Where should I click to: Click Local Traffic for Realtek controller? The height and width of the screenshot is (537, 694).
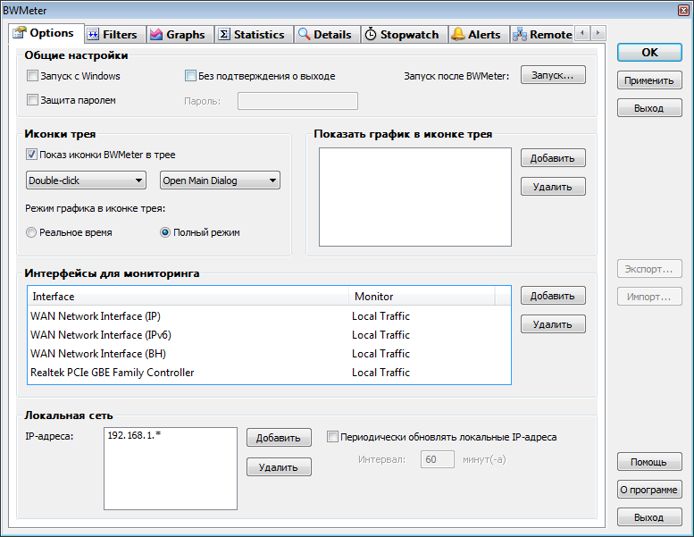pos(380,373)
